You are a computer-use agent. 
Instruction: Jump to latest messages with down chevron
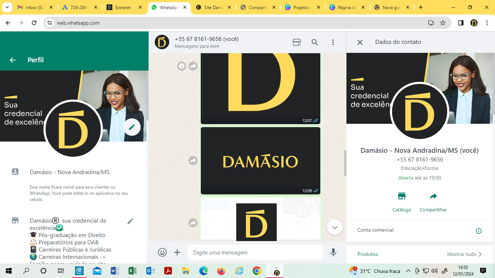(x=335, y=228)
